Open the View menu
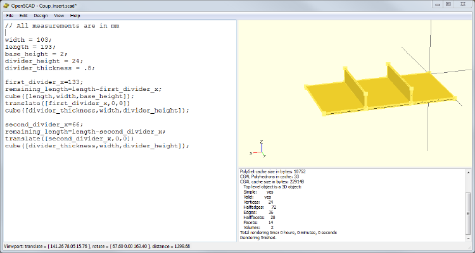Screen dimensions: 475x253 (x=59, y=15)
